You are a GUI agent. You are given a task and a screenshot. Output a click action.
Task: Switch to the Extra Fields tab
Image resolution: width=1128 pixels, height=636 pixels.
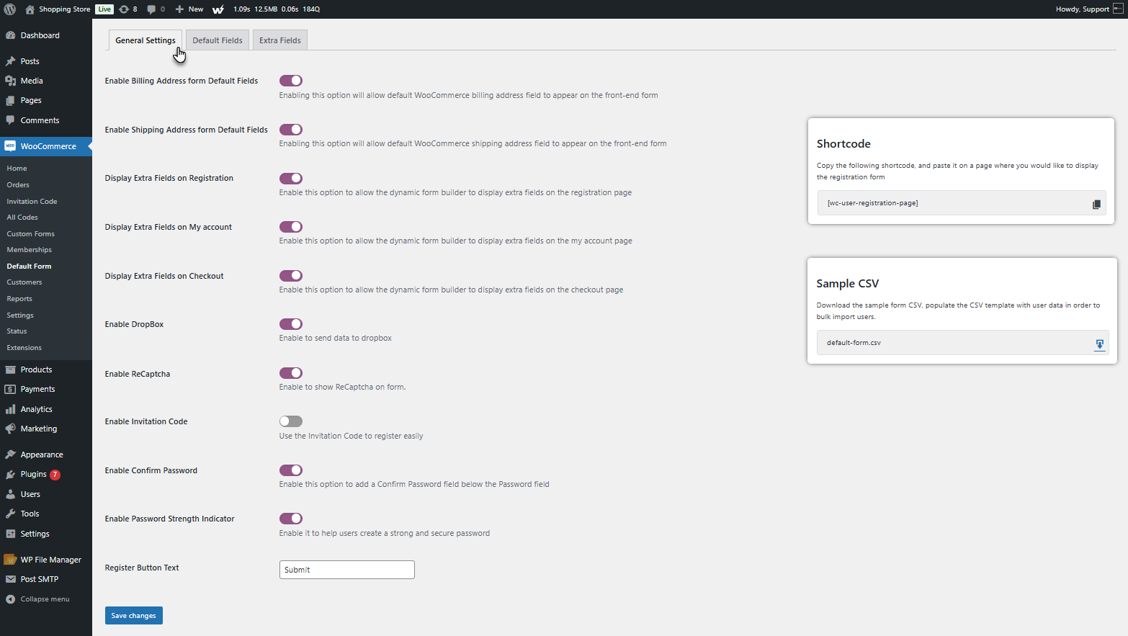click(x=279, y=40)
